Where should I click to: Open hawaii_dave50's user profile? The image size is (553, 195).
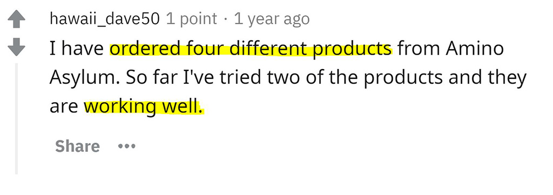[x=105, y=19]
